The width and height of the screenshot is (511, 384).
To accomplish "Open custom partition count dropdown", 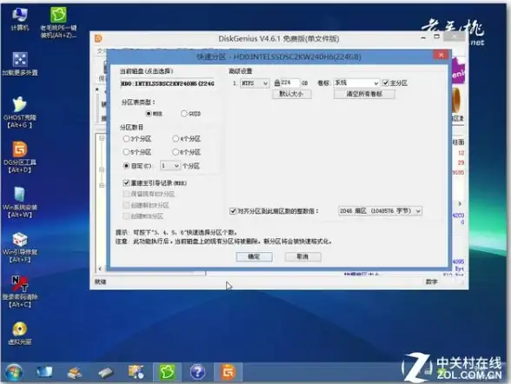I will tap(170, 166).
